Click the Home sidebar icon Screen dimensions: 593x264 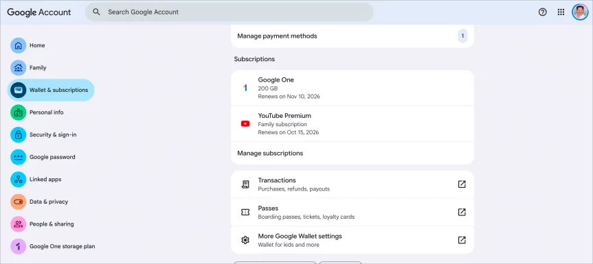click(x=18, y=45)
